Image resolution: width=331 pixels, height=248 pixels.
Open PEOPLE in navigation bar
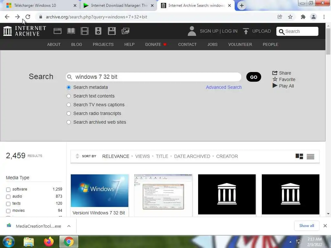271,45
